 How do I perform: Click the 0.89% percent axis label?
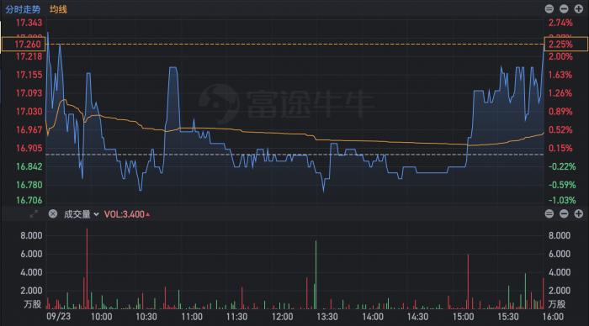(x=560, y=112)
